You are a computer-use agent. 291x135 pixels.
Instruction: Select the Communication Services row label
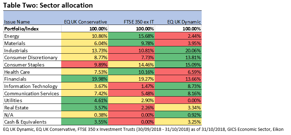[x=32, y=93]
